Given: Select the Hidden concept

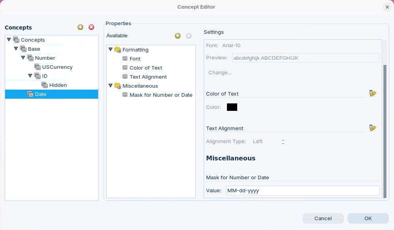Looking at the screenshot, I should 58,85.
